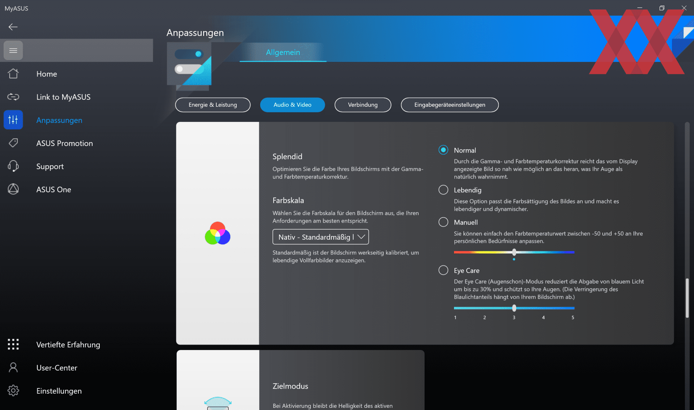Expand the Farbskala Nativ dropdown

click(321, 237)
